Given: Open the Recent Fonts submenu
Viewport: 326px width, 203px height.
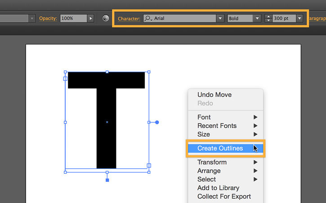Looking at the screenshot, I should [226, 126].
